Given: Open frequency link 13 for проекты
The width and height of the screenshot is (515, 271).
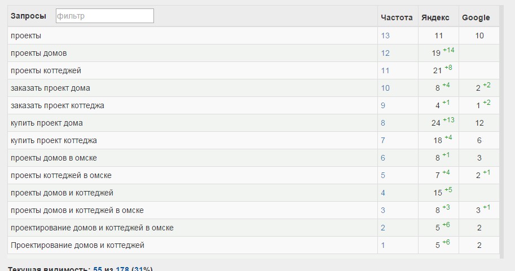Looking at the screenshot, I should click(385, 35).
